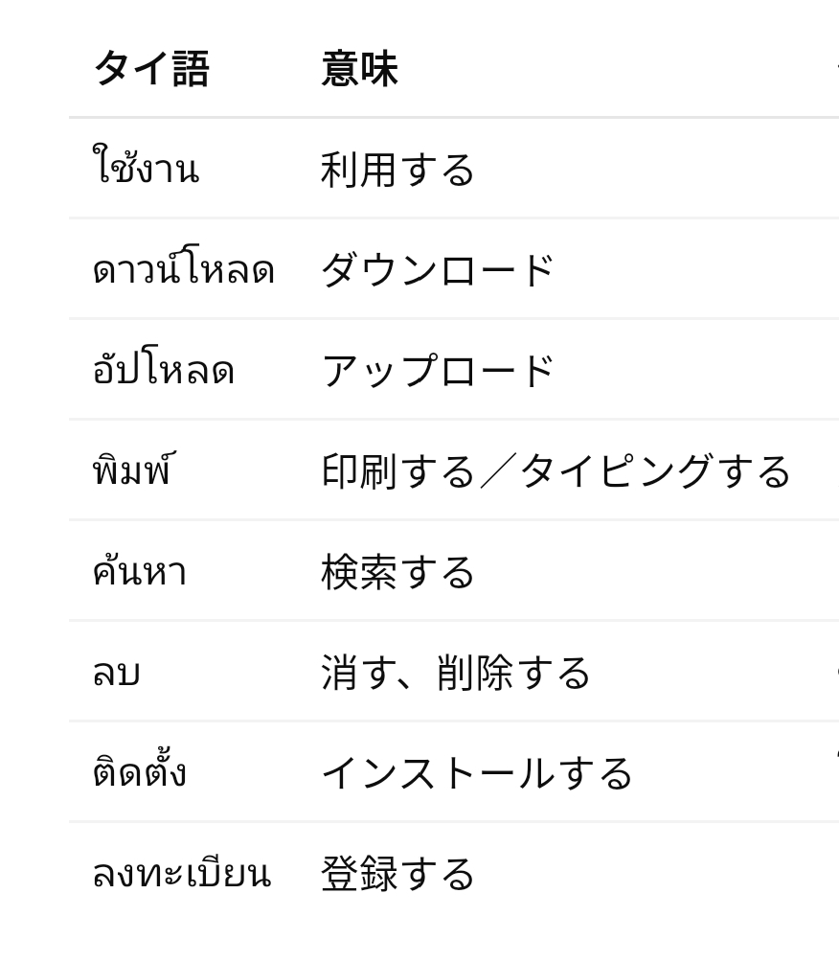
Task: Select the Thai word ค้นหา
Action: point(139,567)
